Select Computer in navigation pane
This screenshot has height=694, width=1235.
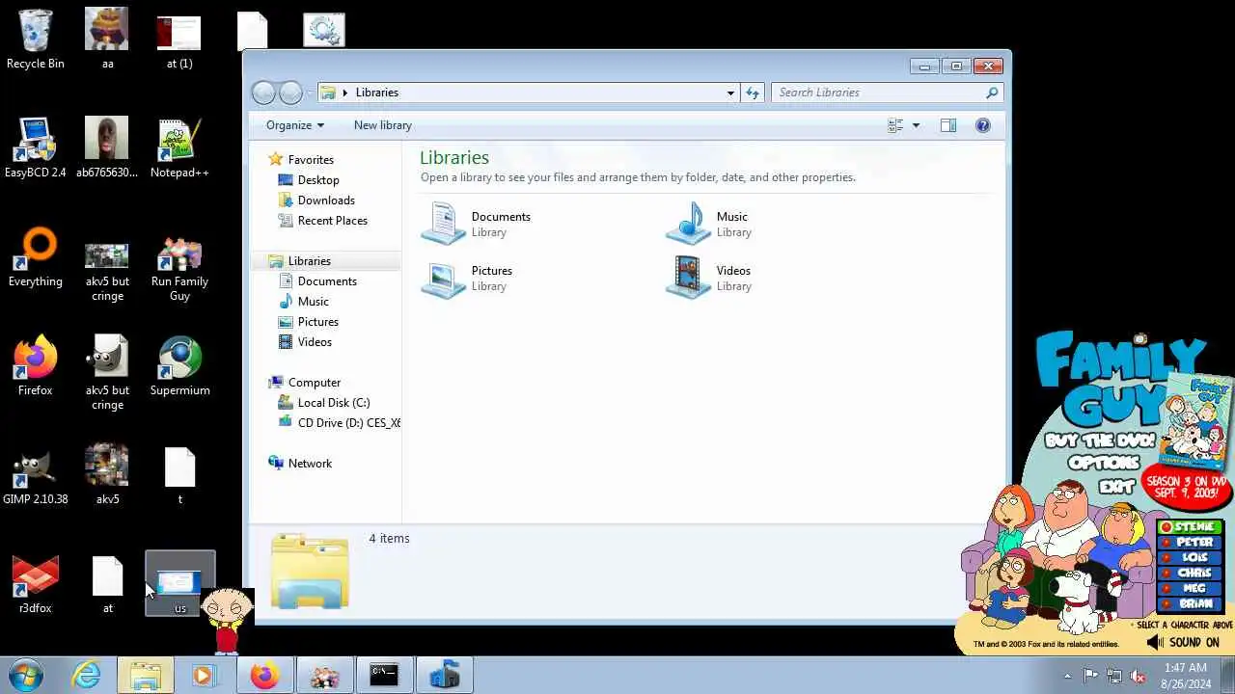(x=315, y=383)
